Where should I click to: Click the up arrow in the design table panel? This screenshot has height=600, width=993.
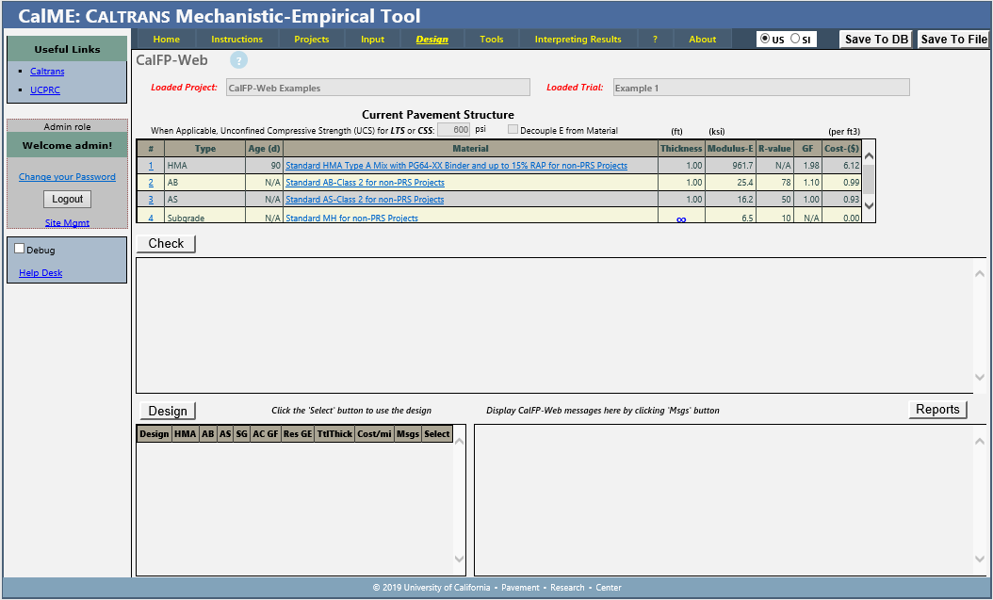coord(460,442)
